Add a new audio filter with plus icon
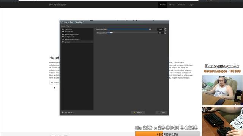This screenshot has width=243, height=136. pyautogui.click(x=62, y=113)
